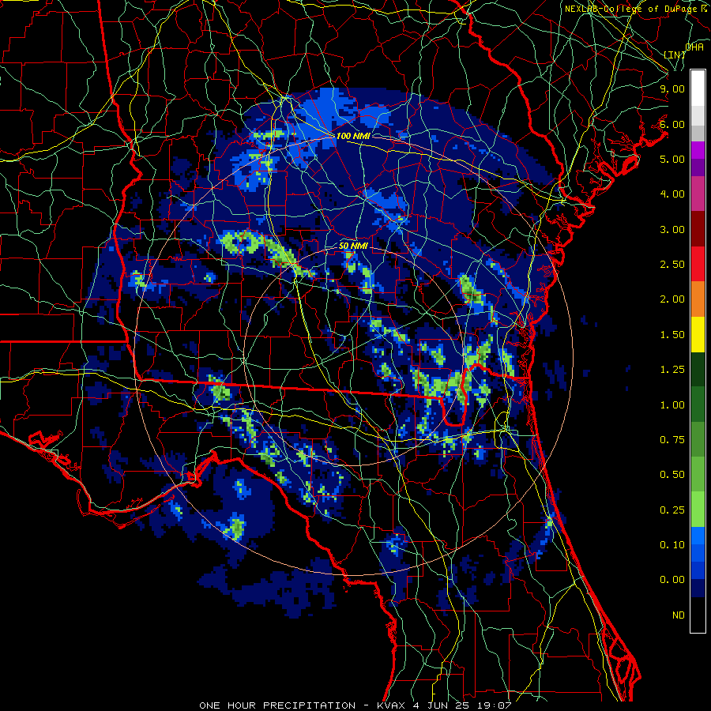Click the 100 NMI range ring label

pyautogui.click(x=353, y=136)
